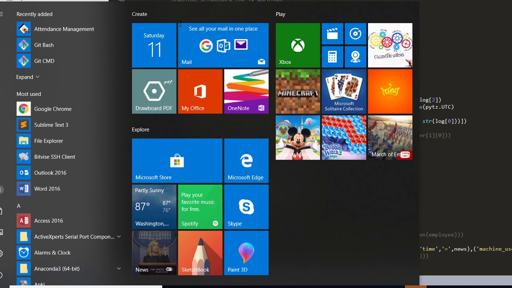
Task: Open OneNote tile
Action: pyautogui.click(x=246, y=92)
